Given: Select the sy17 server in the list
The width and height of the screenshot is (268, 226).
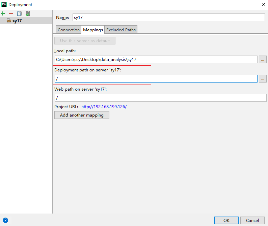Looking at the screenshot, I should click(x=17, y=21).
